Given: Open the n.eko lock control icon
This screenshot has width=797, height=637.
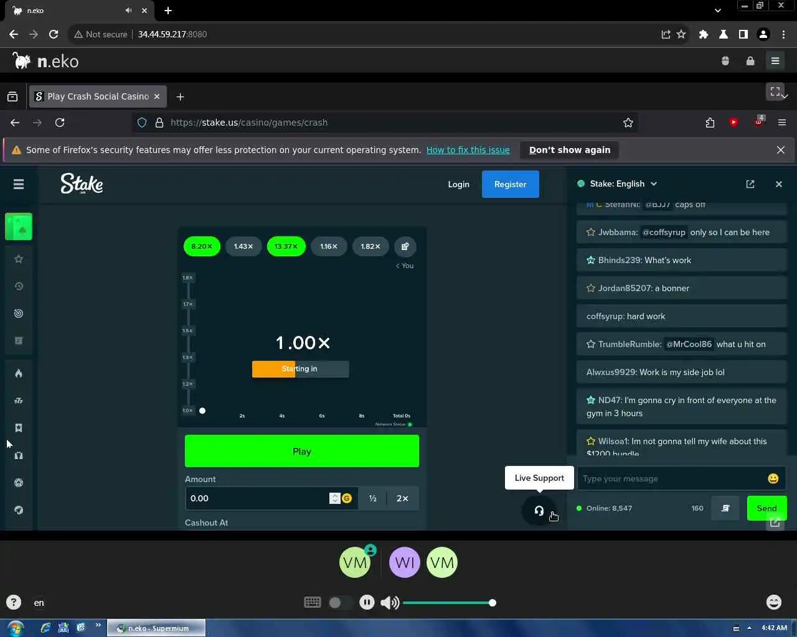Looking at the screenshot, I should coord(750,61).
